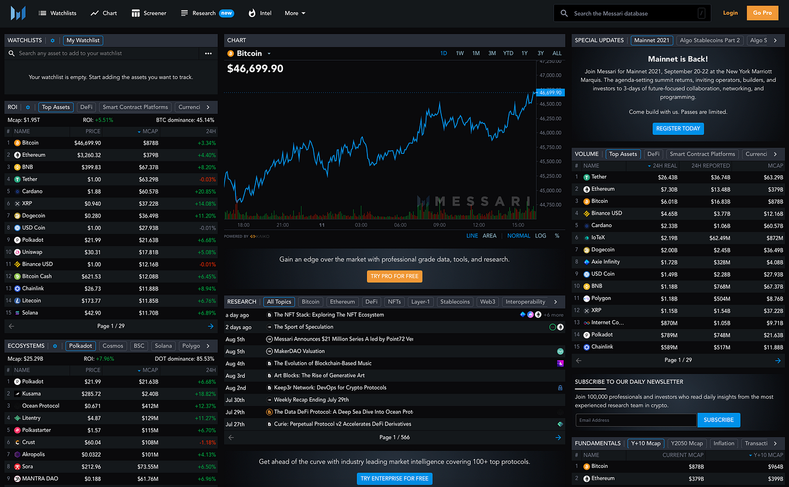This screenshot has height=487, width=789.
Task: Sort ROI table by MCAP column
Action: tap(148, 131)
